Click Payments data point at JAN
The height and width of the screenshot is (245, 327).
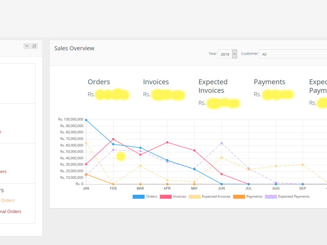pos(86,174)
